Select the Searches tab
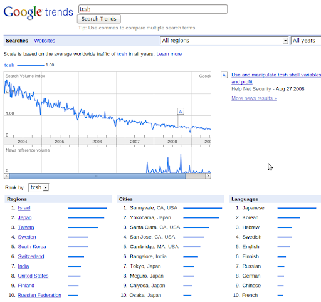This screenshot has width=321, height=302. tap(17, 41)
